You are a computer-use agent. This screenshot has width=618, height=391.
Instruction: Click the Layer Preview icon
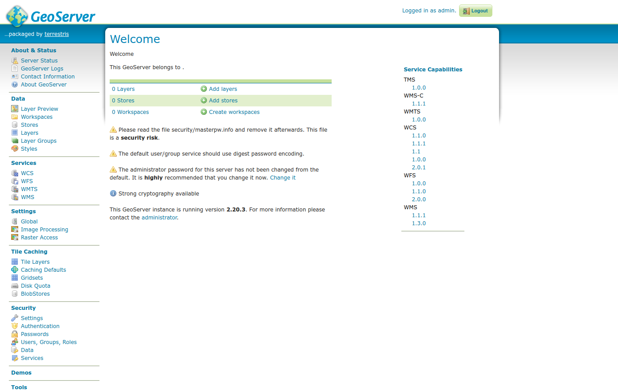pos(15,109)
